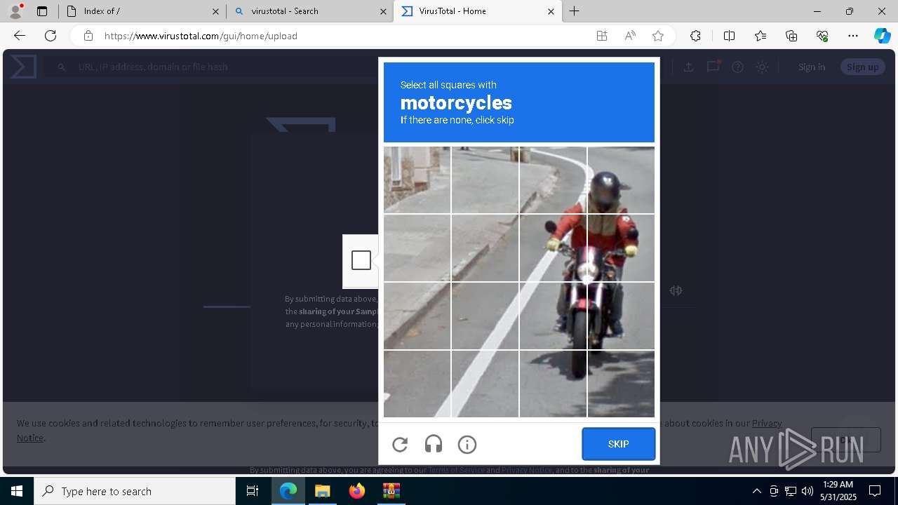View site information lock icon
The image size is (898, 505).
(x=88, y=36)
